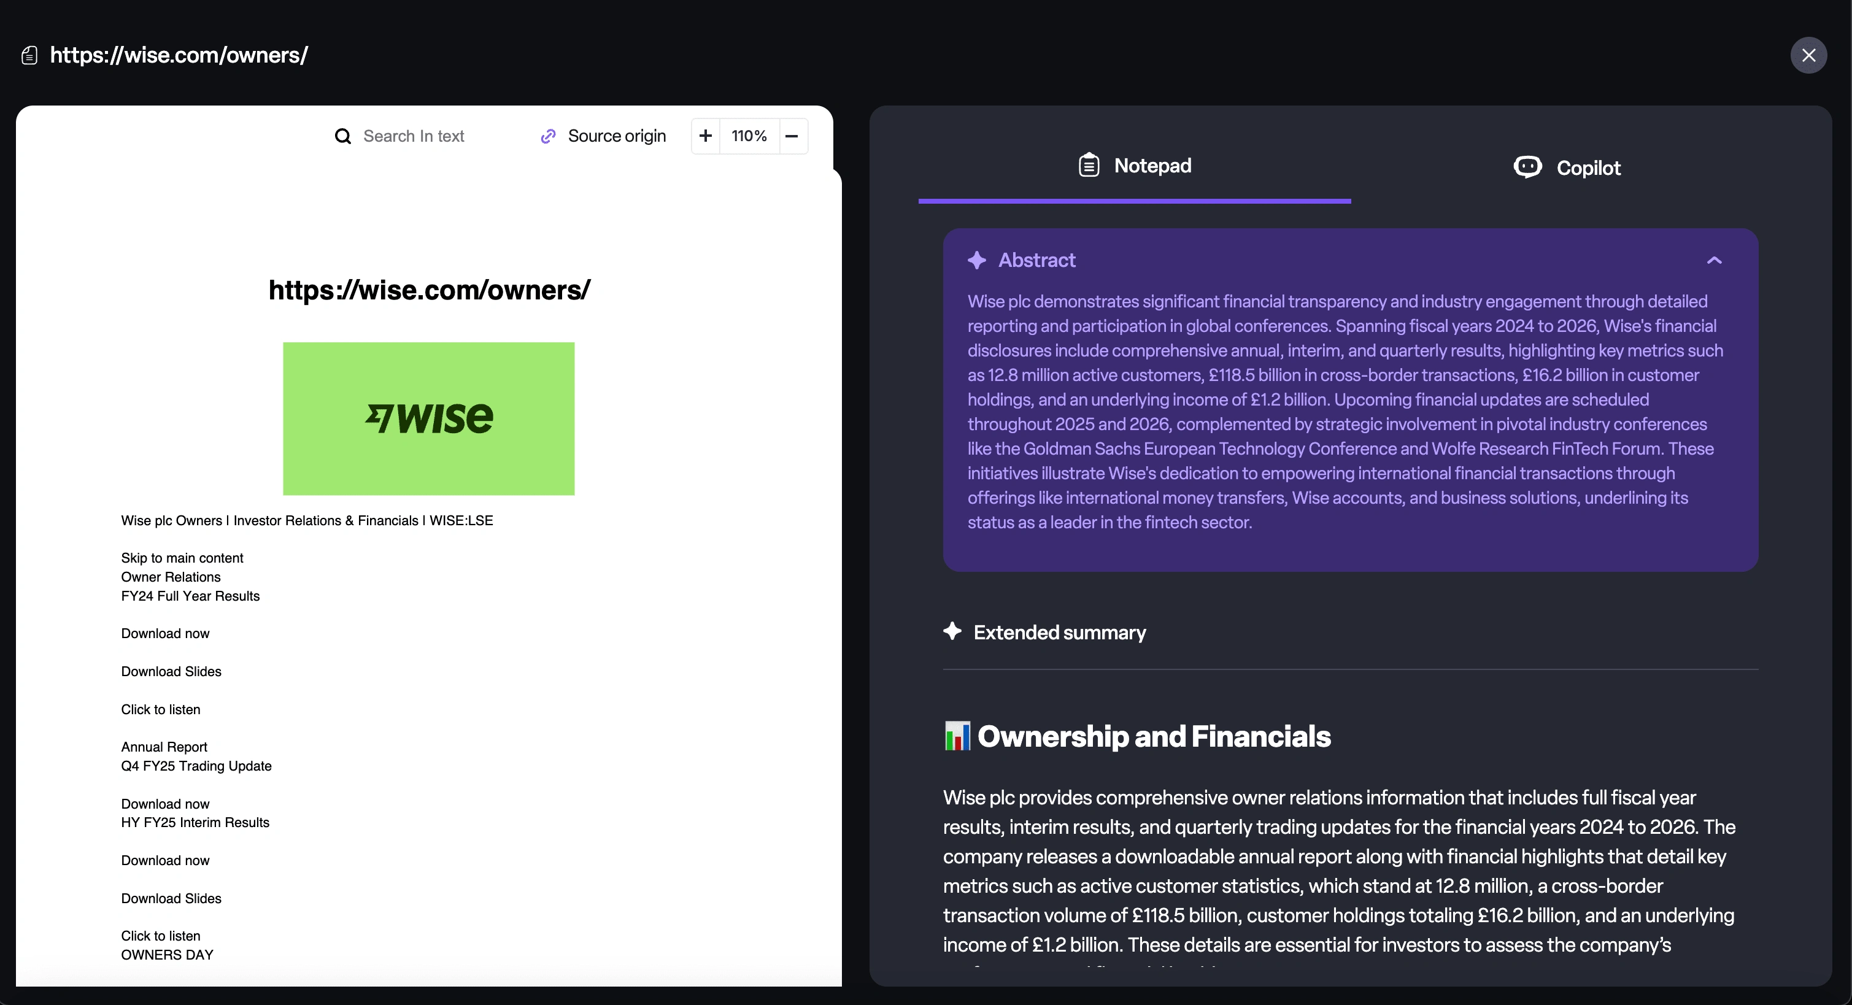1852x1005 pixels.
Task: Click the 110% zoom value
Action: click(749, 136)
